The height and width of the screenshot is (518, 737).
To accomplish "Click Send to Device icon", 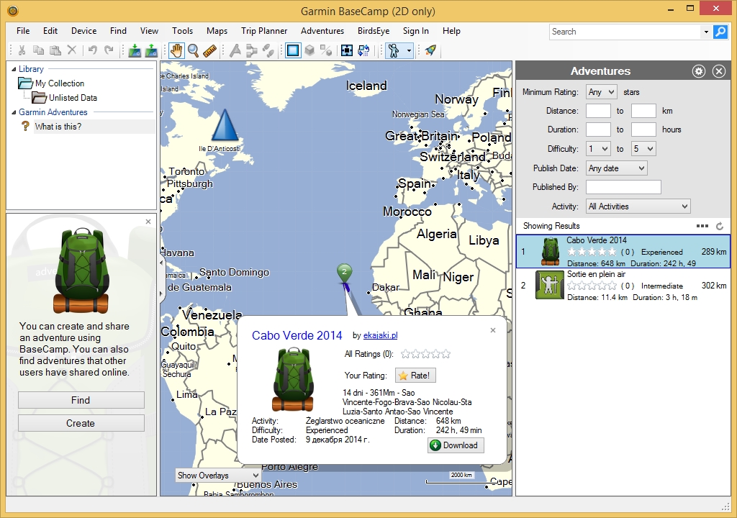I will [x=135, y=50].
